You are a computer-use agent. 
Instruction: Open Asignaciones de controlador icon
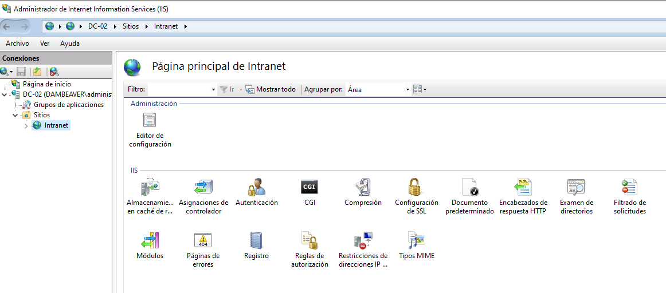[203, 187]
